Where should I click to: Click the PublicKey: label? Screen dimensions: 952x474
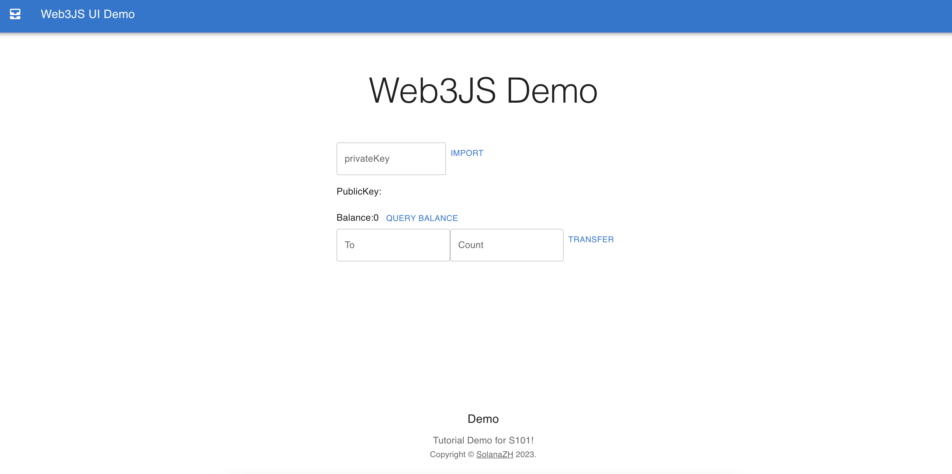coord(358,191)
